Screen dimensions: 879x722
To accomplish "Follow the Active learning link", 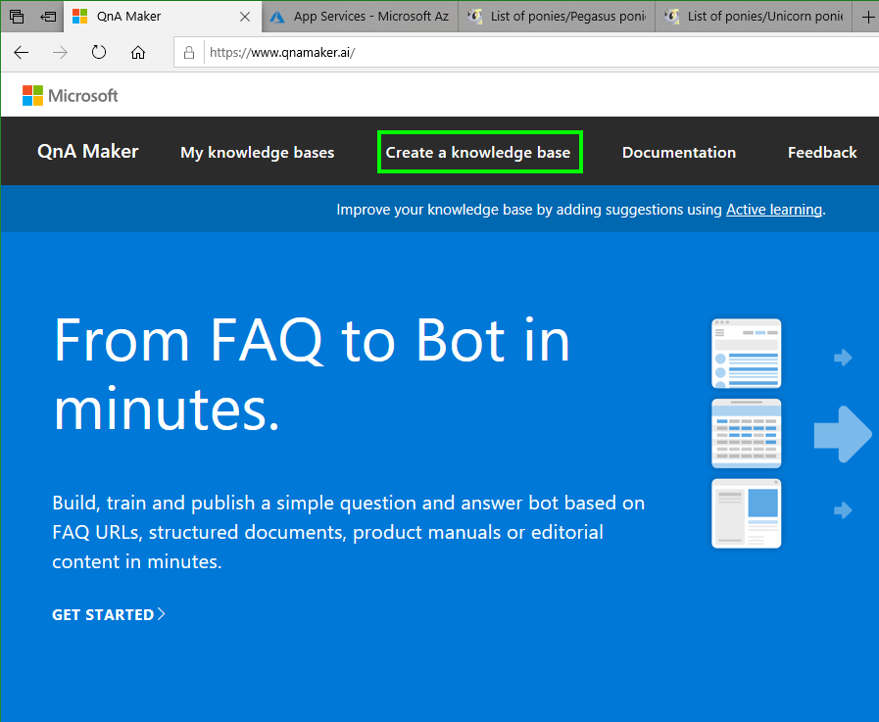I will coord(774,210).
